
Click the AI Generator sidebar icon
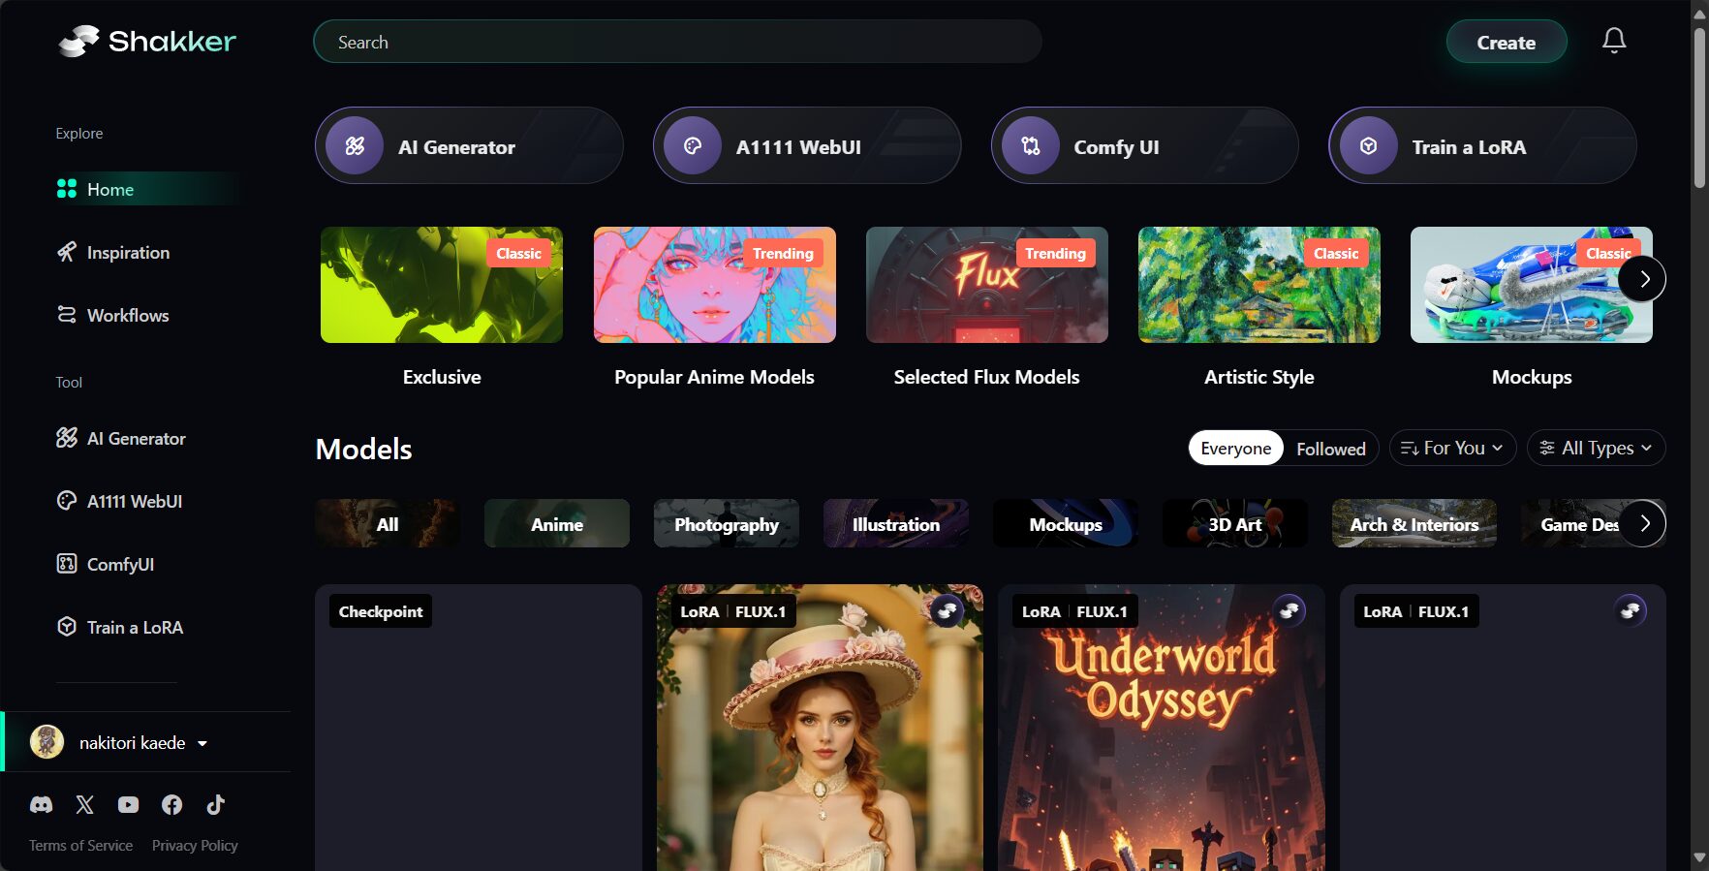[67, 438]
